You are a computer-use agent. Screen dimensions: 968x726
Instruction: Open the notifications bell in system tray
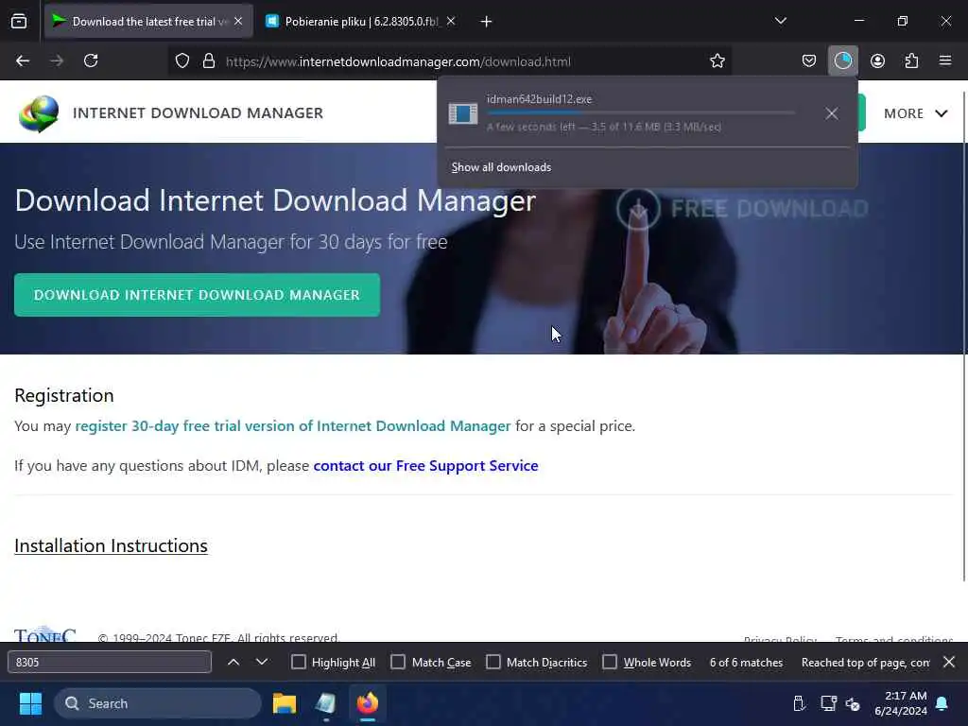(x=942, y=703)
